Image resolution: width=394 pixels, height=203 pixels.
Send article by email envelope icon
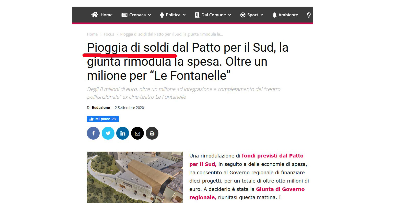pyautogui.click(x=137, y=133)
